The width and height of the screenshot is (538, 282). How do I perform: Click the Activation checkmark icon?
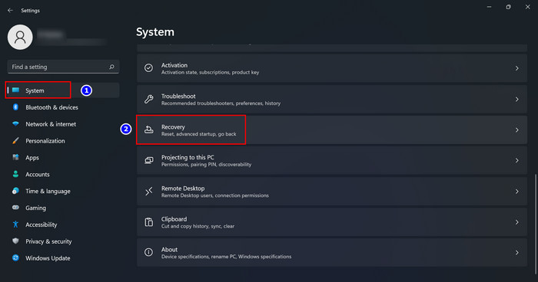(x=148, y=68)
